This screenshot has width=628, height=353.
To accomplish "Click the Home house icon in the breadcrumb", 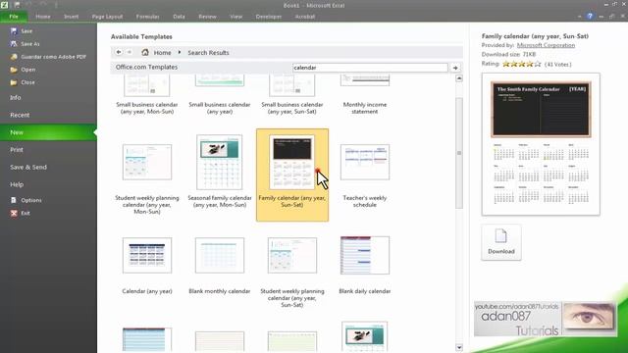I will (x=145, y=52).
